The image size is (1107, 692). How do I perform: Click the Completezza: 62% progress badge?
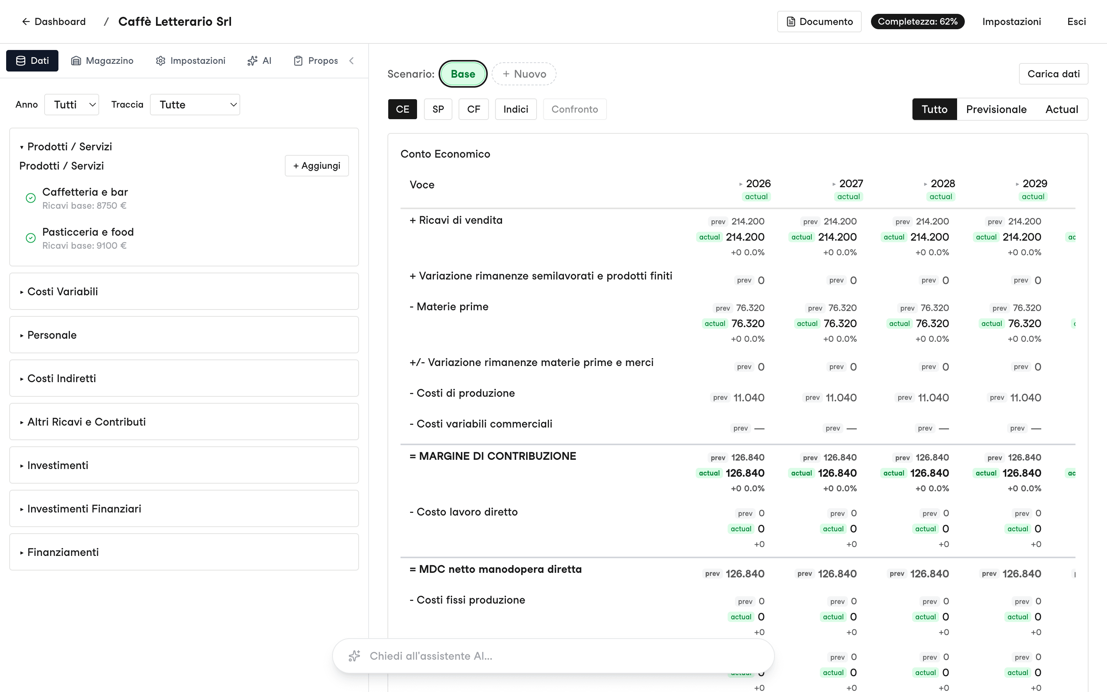917,22
